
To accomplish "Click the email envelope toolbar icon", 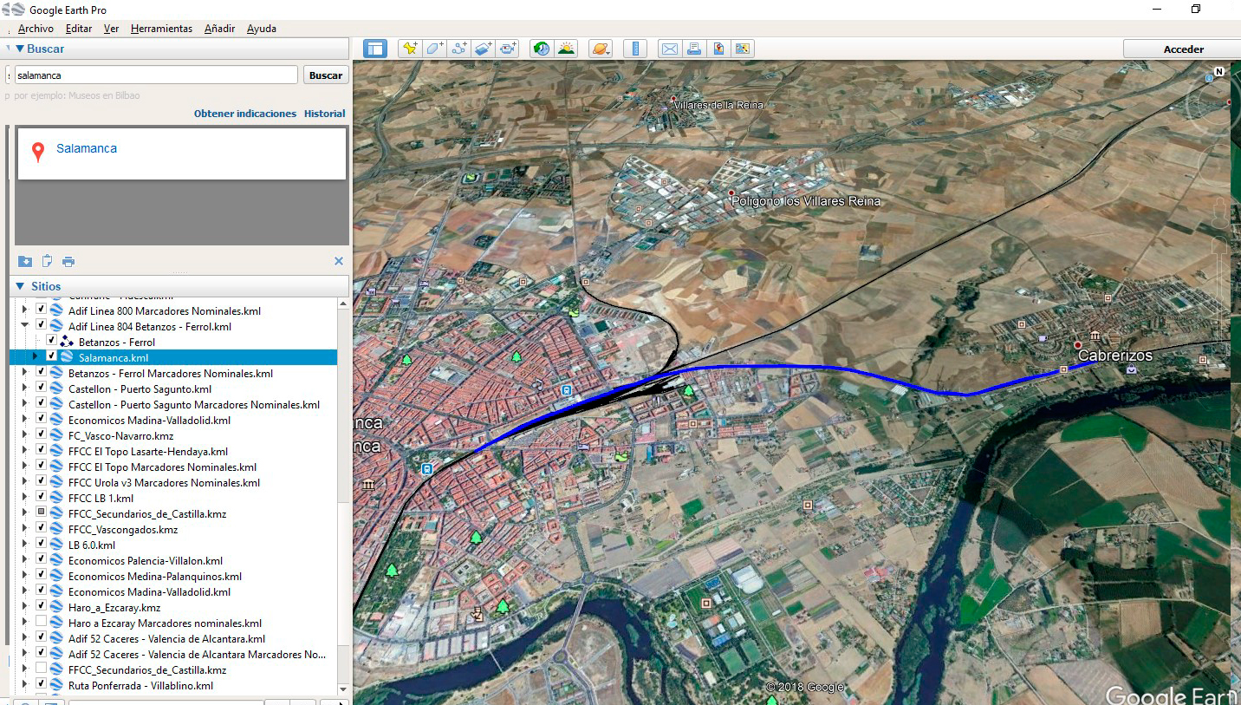I will (670, 49).
